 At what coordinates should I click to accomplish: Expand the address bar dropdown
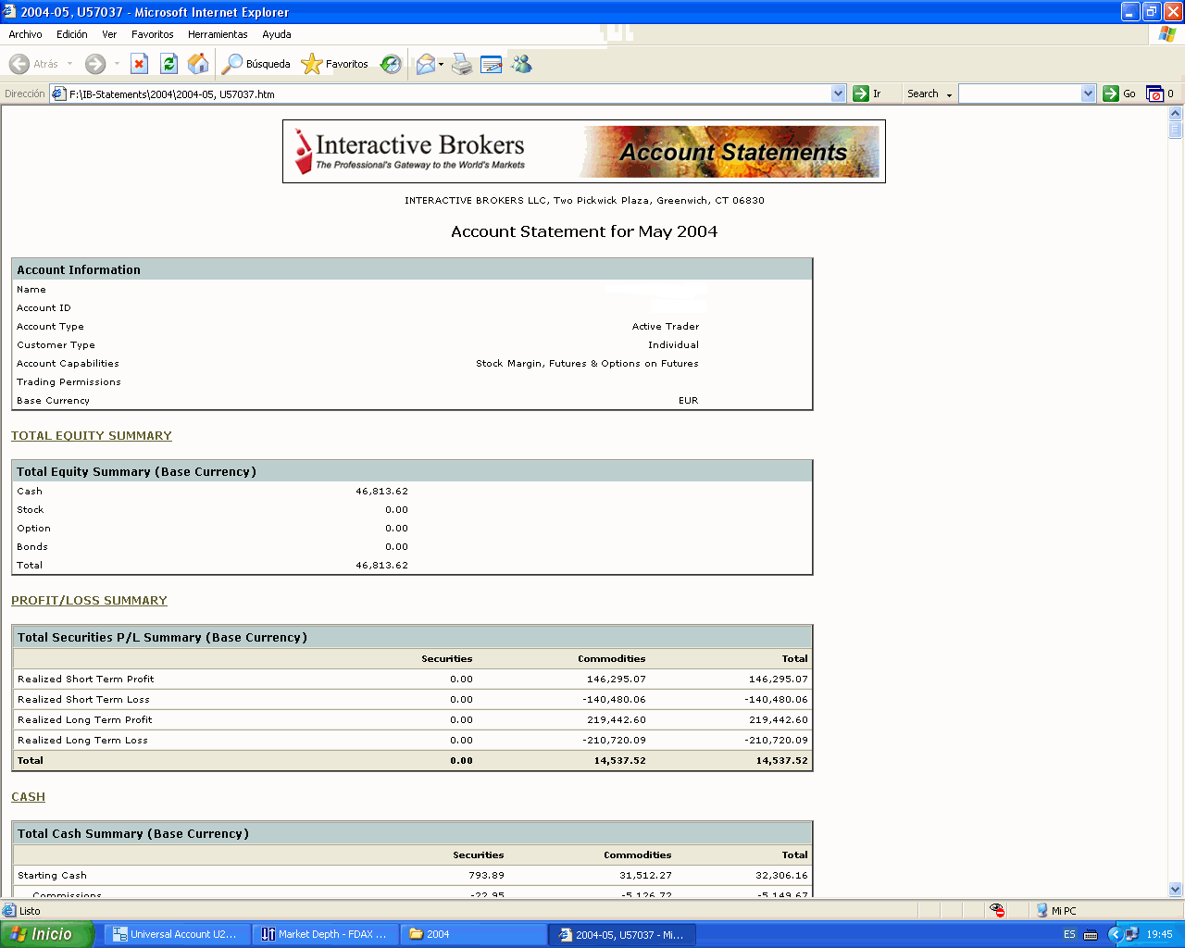pyautogui.click(x=839, y=94)
